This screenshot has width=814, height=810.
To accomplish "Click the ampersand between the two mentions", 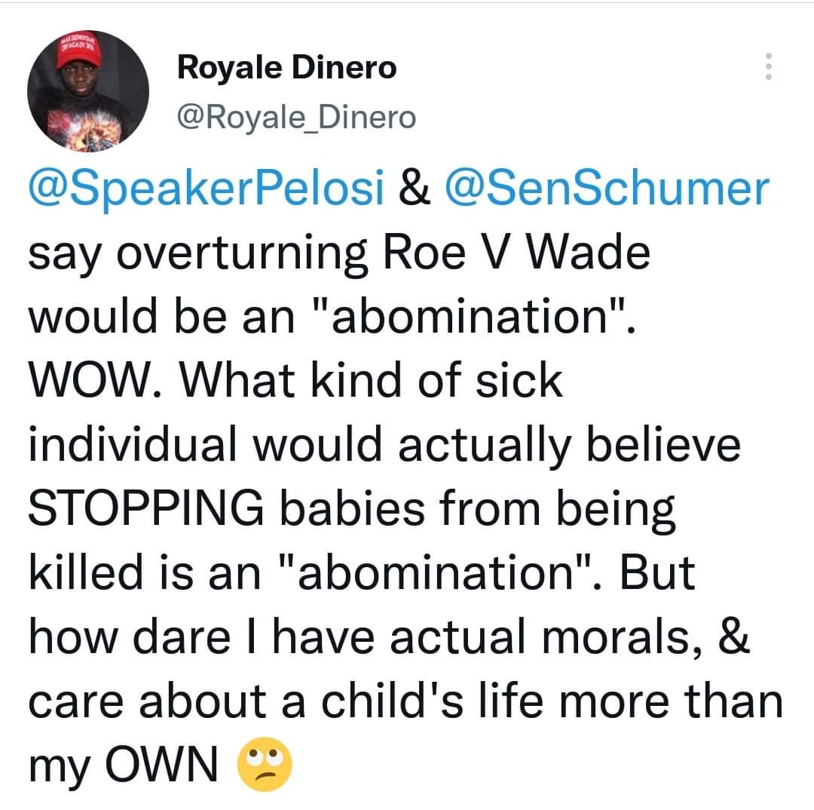I will point(415,187).
